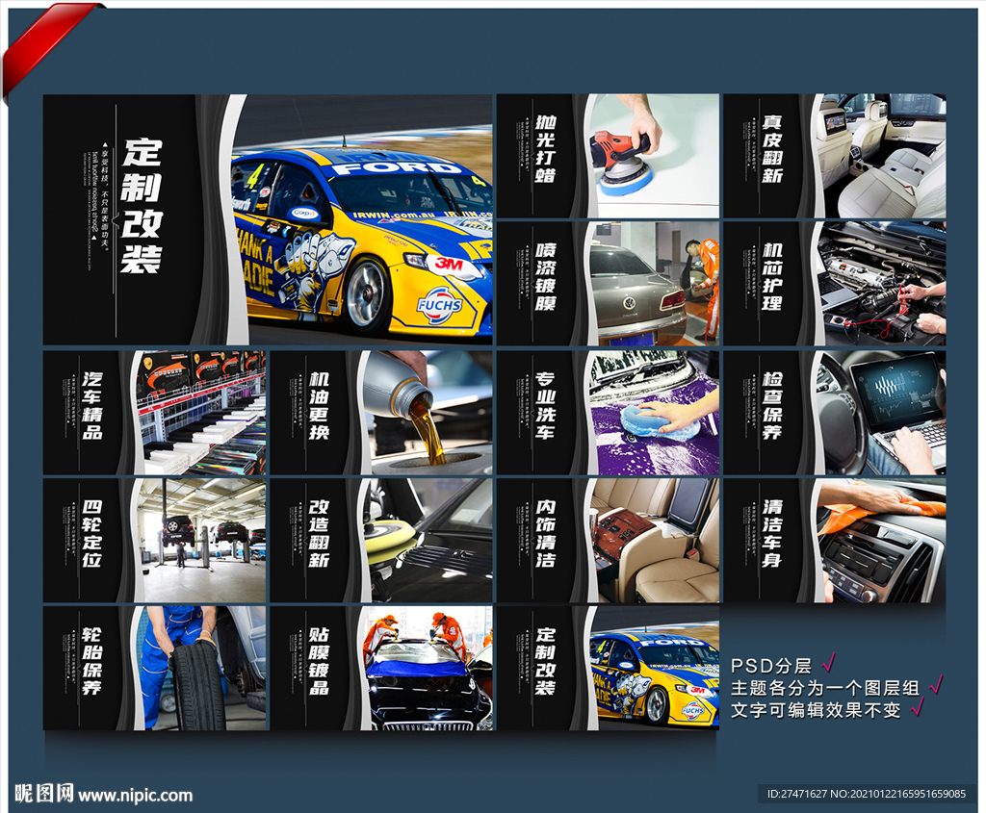
Task: Open the beige interior seats photo
Action: click(x=654, y=541)
